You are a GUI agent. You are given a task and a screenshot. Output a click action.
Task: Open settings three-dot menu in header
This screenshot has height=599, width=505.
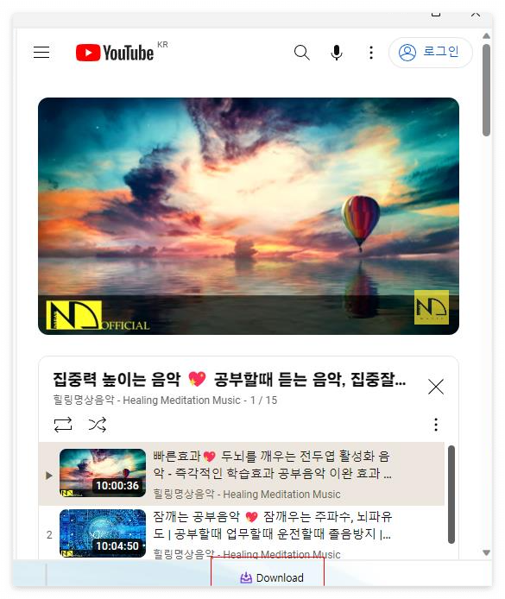[x=371, y=53]
